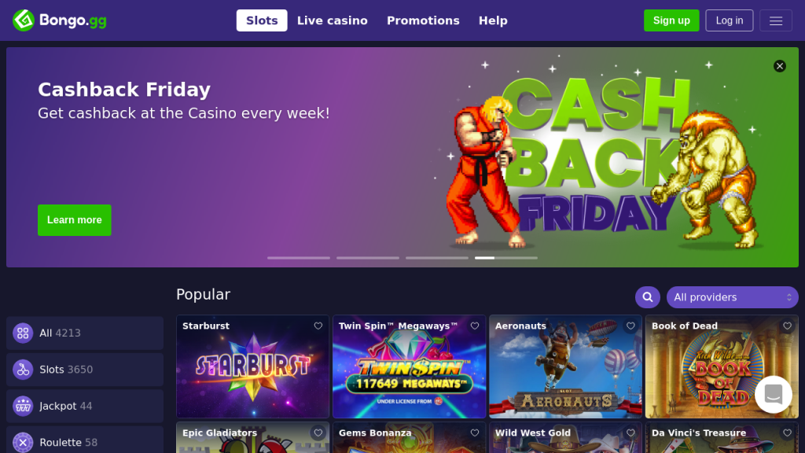Select the All games grid icon
The image size is (805, 453).
[23, 333]
